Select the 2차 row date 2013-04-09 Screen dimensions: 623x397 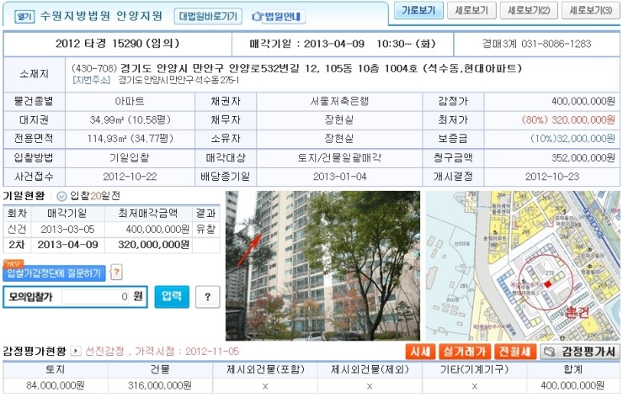click(67, 245)
